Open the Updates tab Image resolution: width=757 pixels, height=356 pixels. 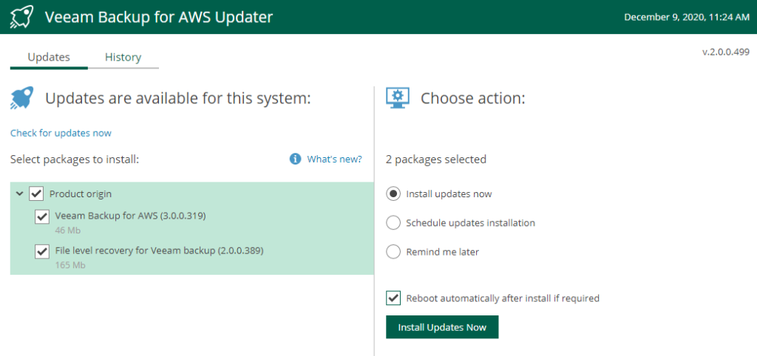point(49,58)
